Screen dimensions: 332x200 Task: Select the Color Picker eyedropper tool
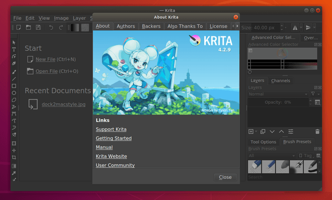[x=14, y=173]
